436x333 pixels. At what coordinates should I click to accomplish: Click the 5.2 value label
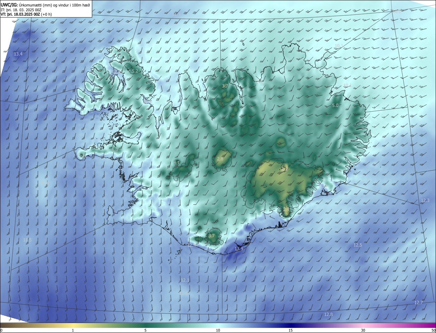tap(135, 71)
